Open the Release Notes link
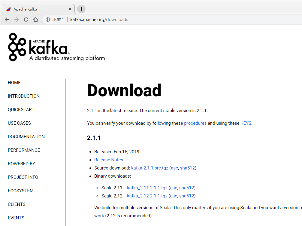302x226 pixels. point(109,160)
